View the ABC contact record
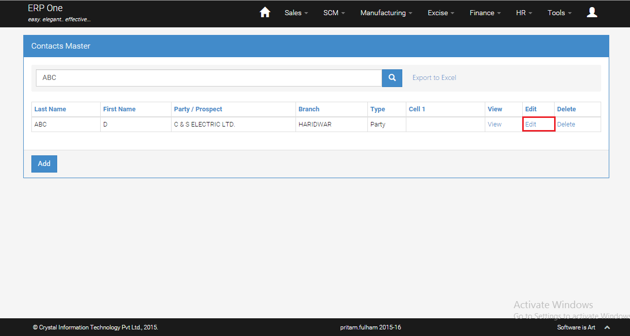Viewport: 630px width, 336px height. 494,124
